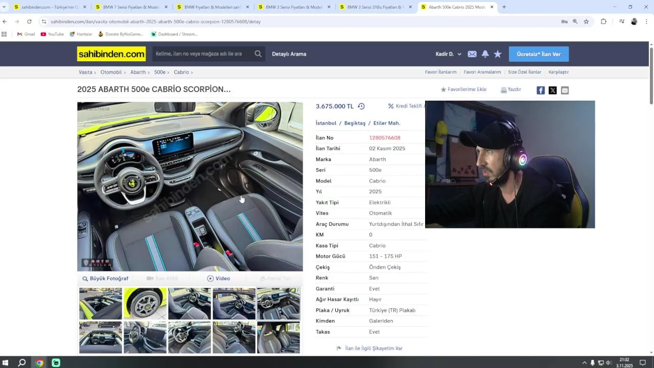Click Büyük Fotoğraf button

pos(105,279)
